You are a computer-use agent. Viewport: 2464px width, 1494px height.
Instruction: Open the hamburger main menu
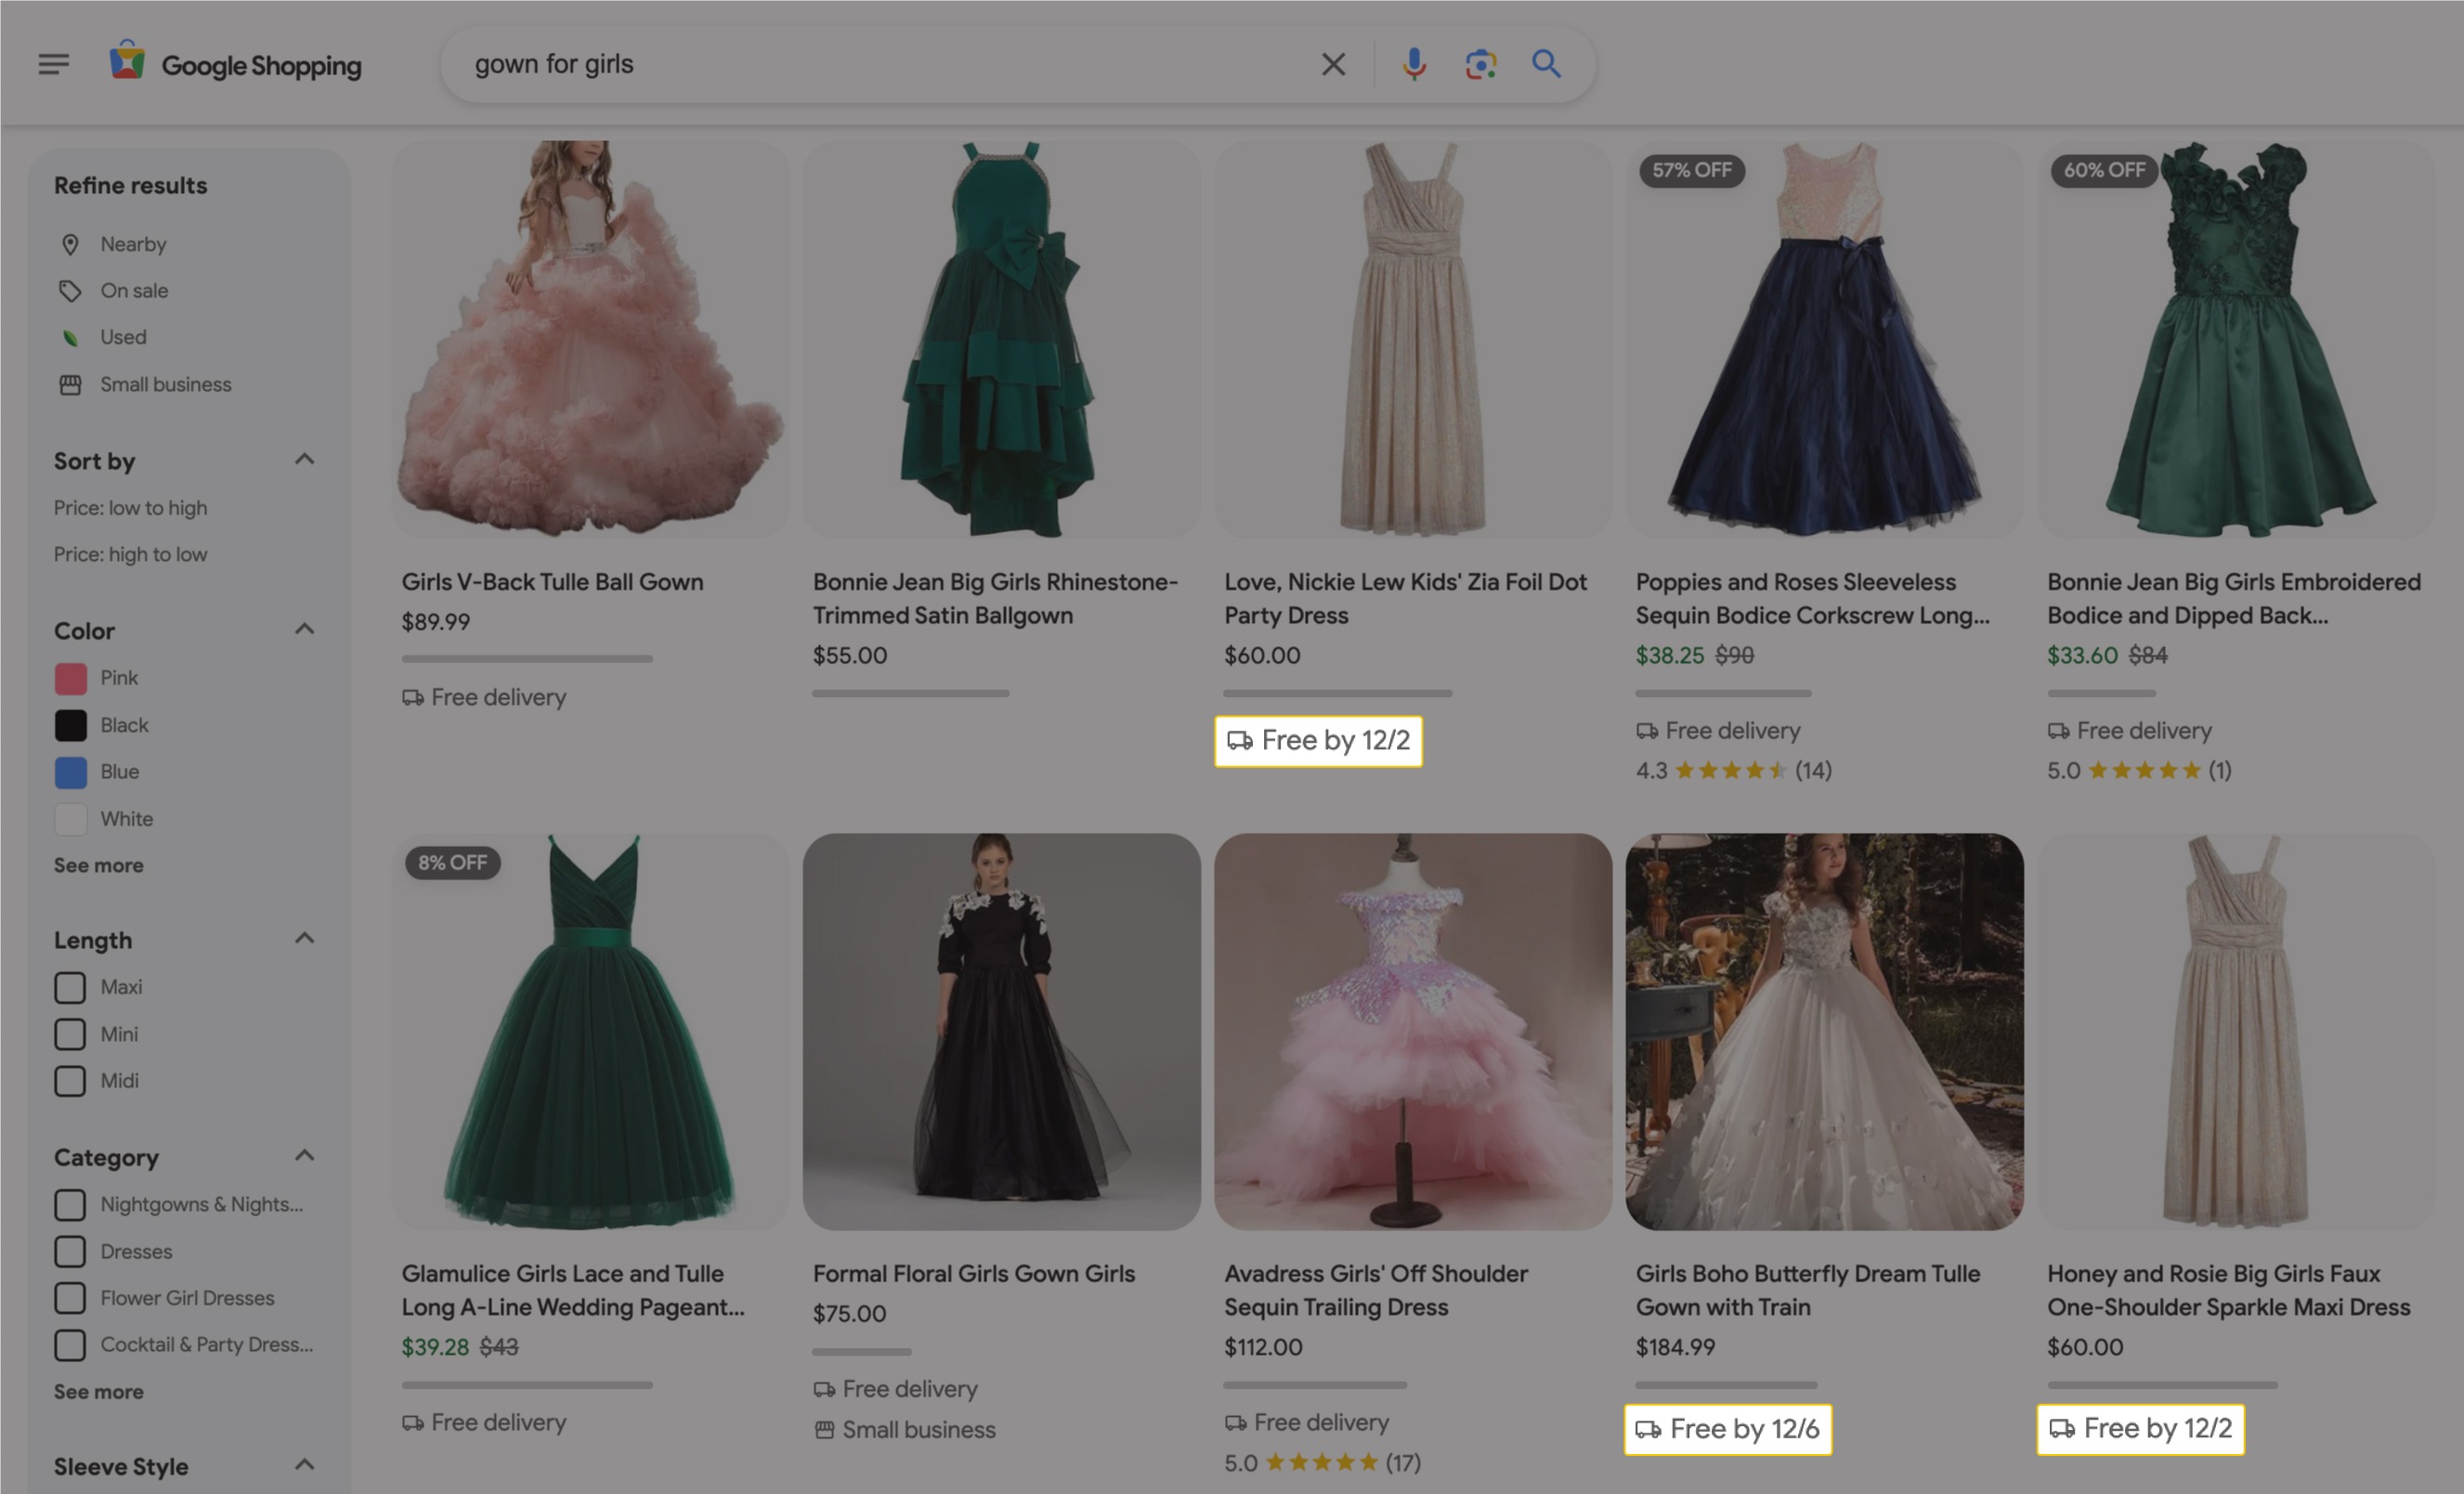pyautogui.click(x=54, y=64)
